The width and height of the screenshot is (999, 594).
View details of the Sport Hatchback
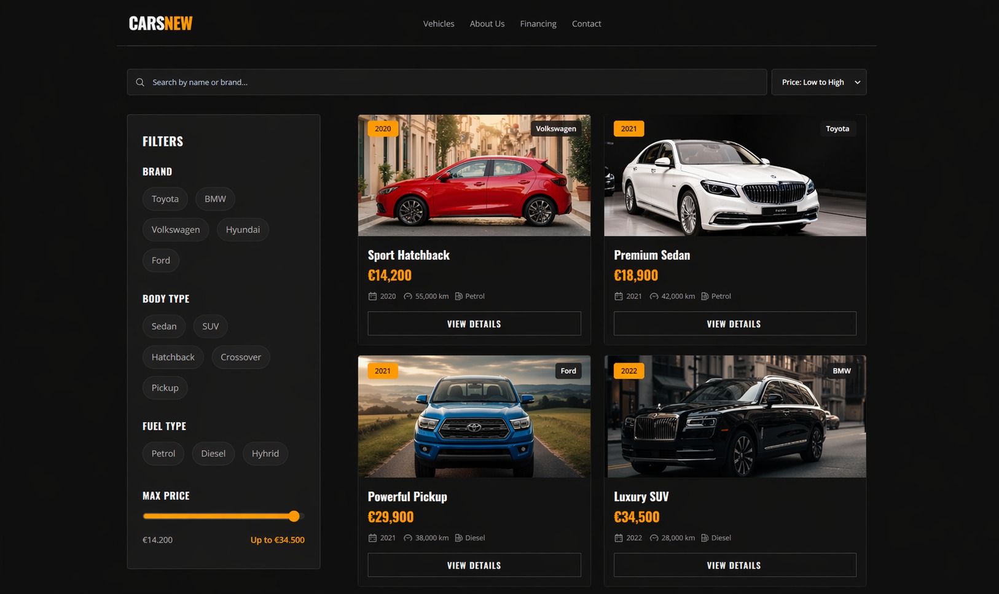[x=474, y=324]
